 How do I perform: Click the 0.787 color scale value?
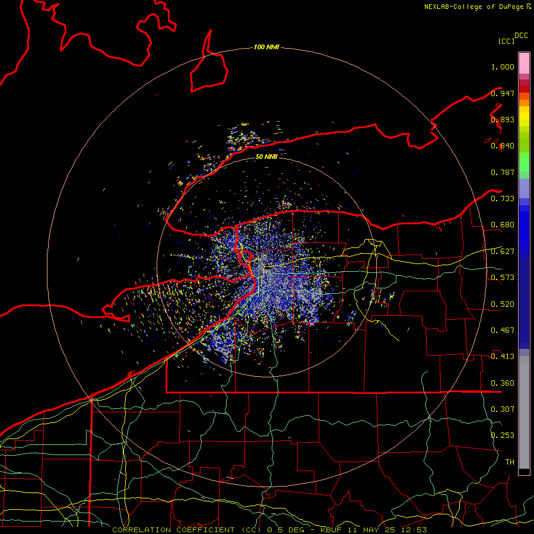(x=503, y=172)
